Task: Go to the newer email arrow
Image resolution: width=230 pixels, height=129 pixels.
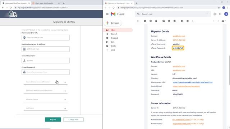Action: 213,21
